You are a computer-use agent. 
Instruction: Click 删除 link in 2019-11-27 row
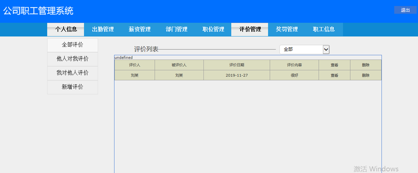pyautogui.click(x=365, y=75)
